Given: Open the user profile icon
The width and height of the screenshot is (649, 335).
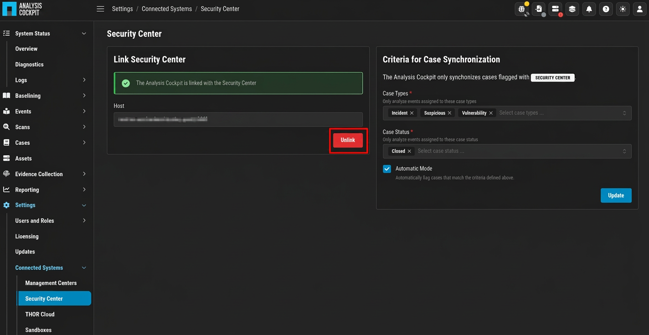Looking at the screenshot, I should tap(639, 9).
